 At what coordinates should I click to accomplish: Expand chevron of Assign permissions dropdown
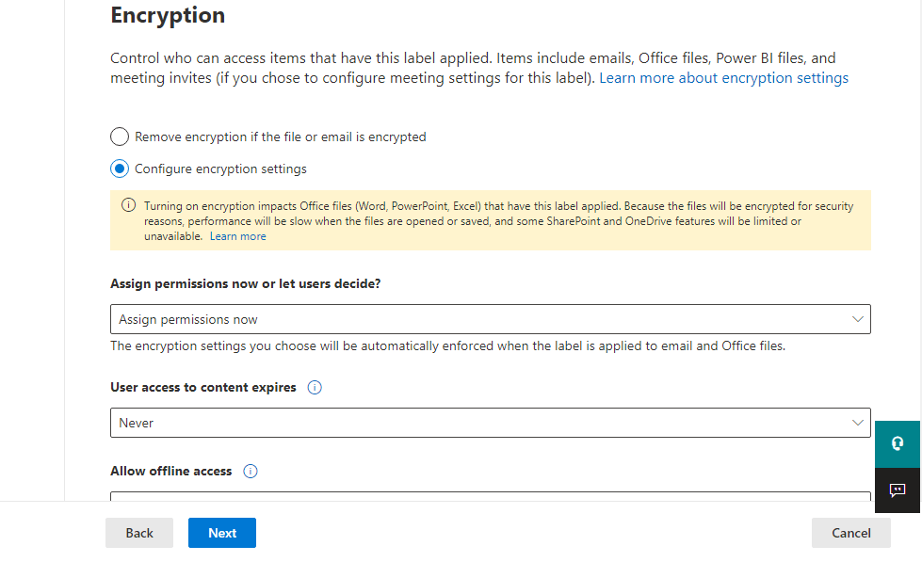857,319
